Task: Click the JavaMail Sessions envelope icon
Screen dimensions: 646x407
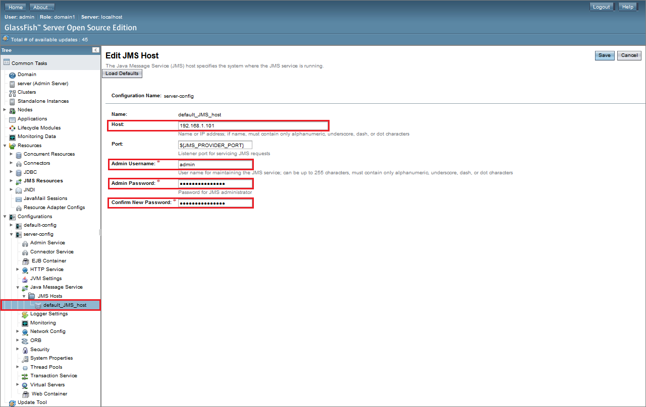Action: click(19, 198)
